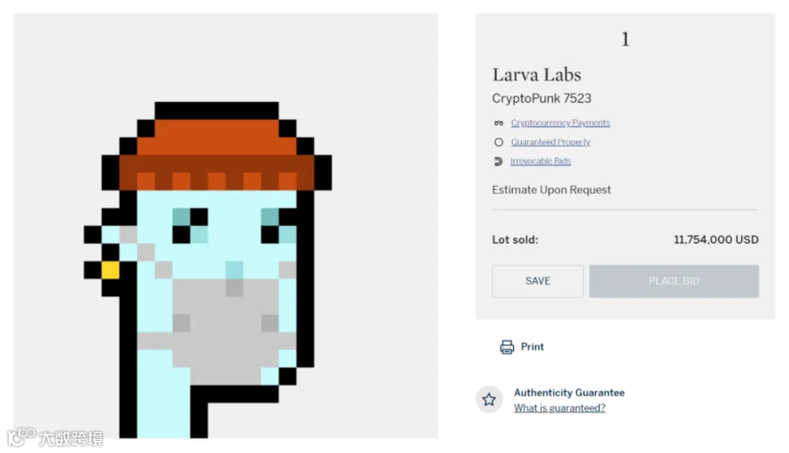Click the lot number 1 heading
Screen dimensions: 789x453
pos(625,39)
